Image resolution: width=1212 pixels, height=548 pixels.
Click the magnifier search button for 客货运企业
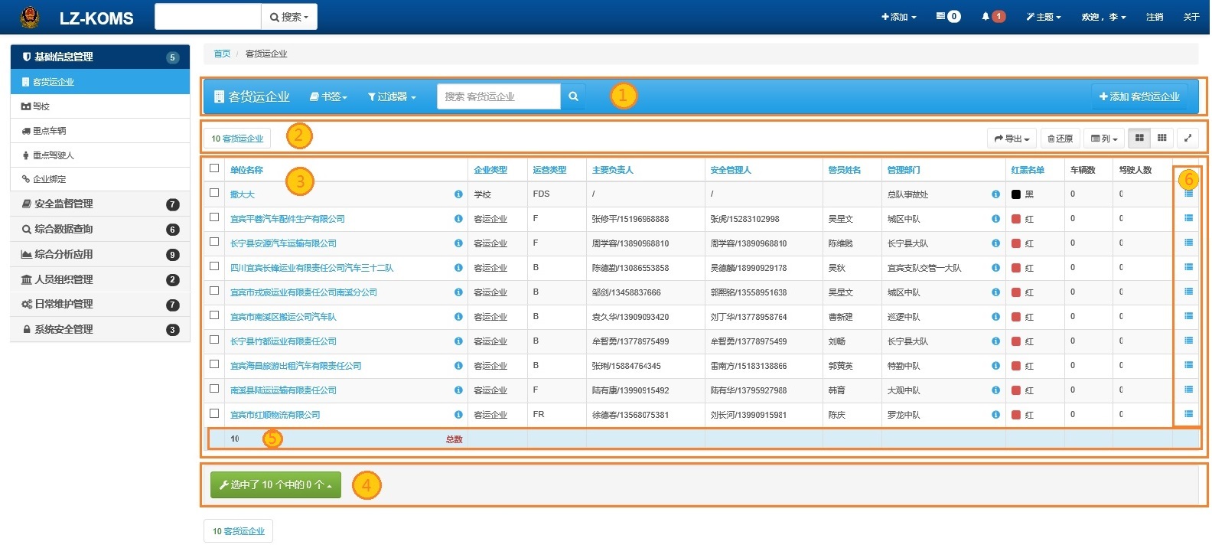pyautogui.click(x=573, y=96)
